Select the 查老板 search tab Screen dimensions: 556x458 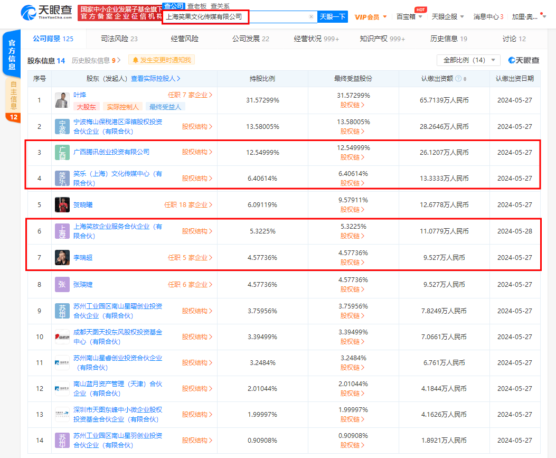coord(197,6)
